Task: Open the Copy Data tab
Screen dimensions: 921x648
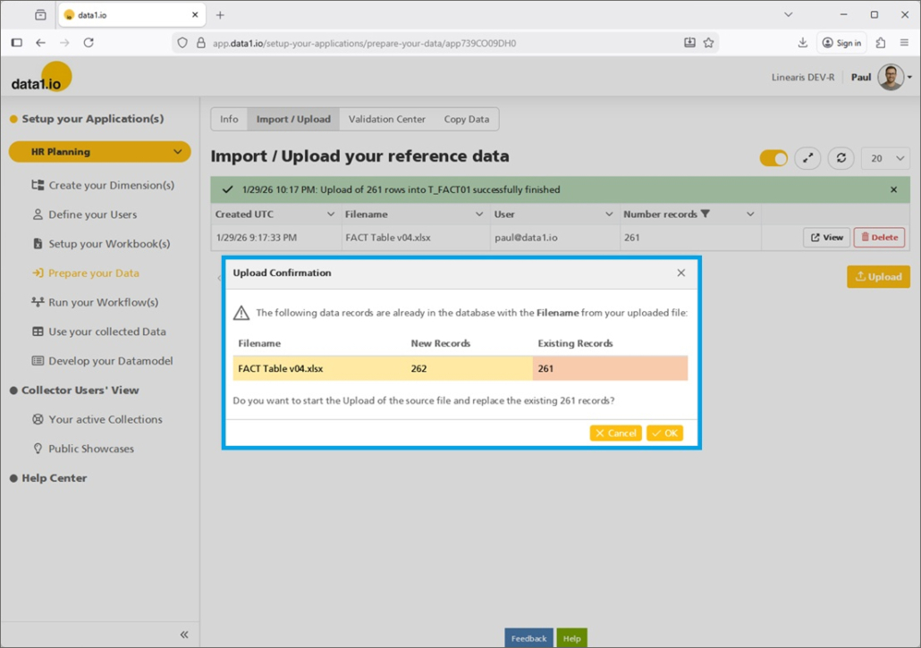Action: [466, 119]
